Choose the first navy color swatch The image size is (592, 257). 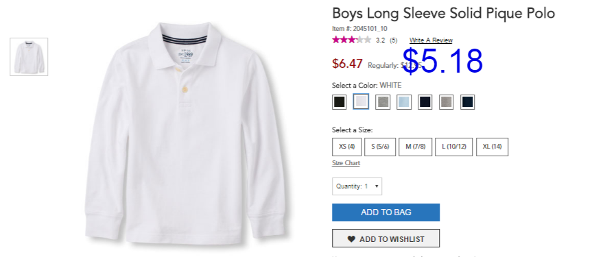[x=425, y=102]
